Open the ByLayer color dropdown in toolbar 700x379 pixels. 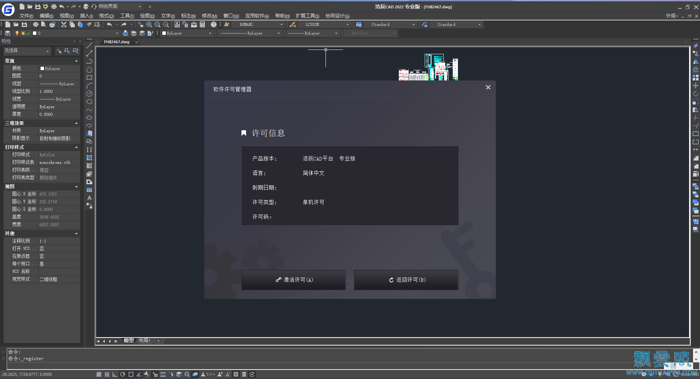(210, 33)
